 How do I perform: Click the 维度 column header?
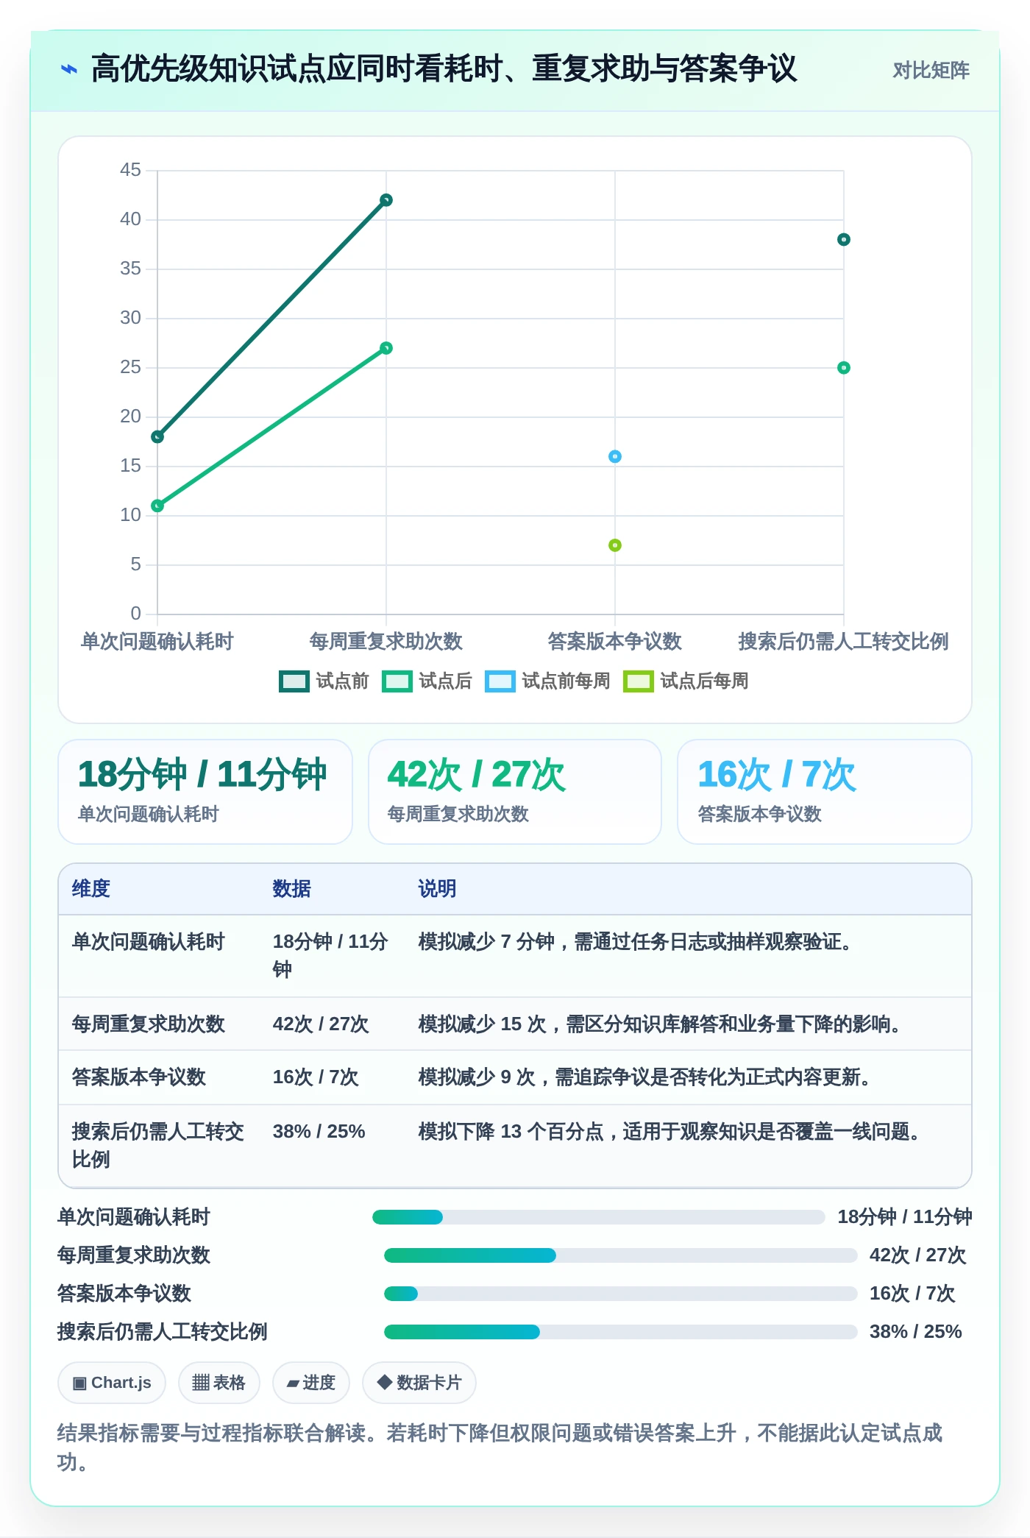point(91,889)
